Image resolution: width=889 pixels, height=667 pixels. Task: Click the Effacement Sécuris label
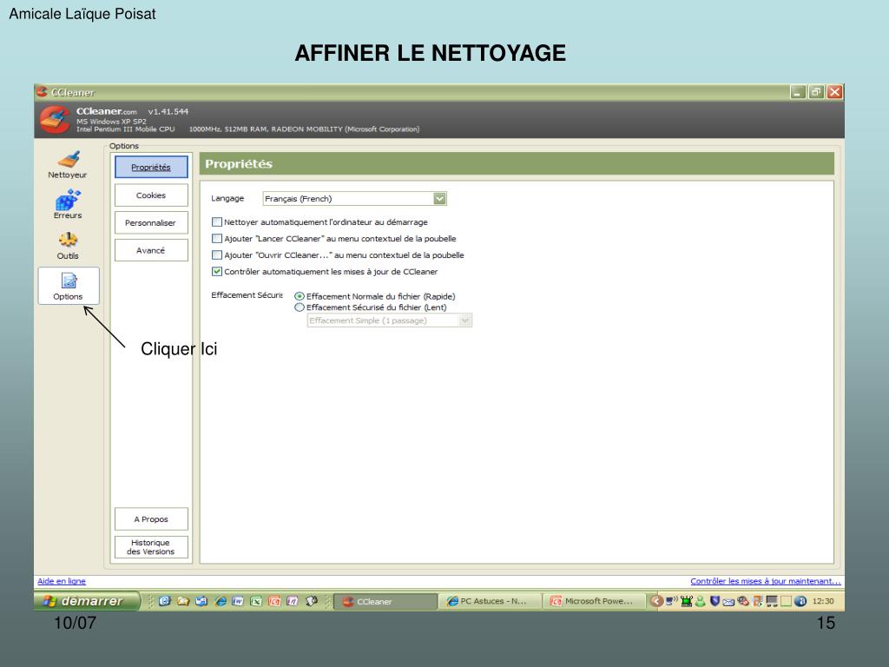tap(247, 295)
